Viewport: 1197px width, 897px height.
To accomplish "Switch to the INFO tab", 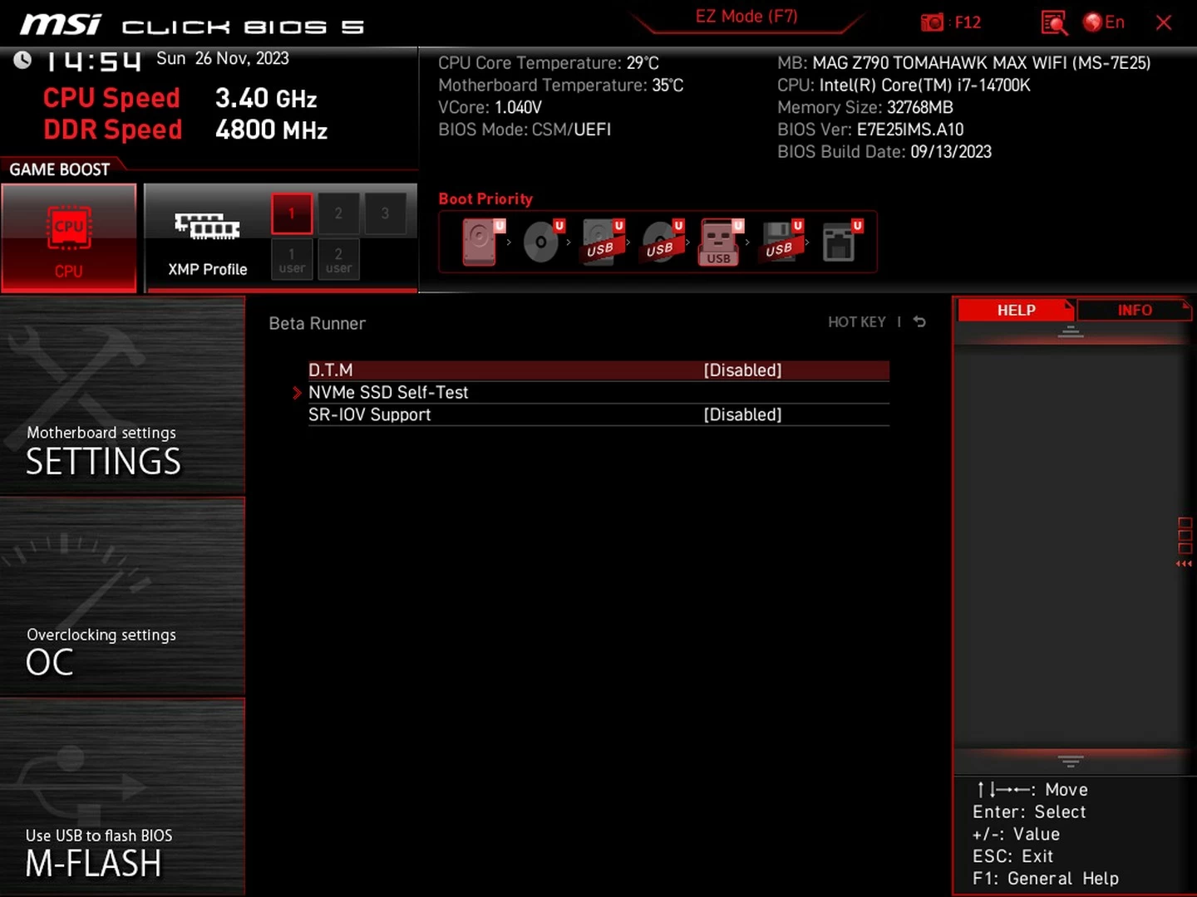I will tap(1134, 310).
